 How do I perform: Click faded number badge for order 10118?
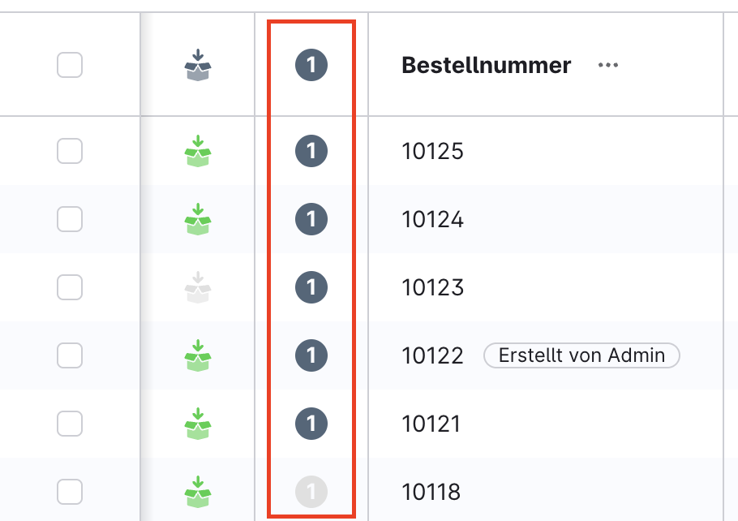311,492
